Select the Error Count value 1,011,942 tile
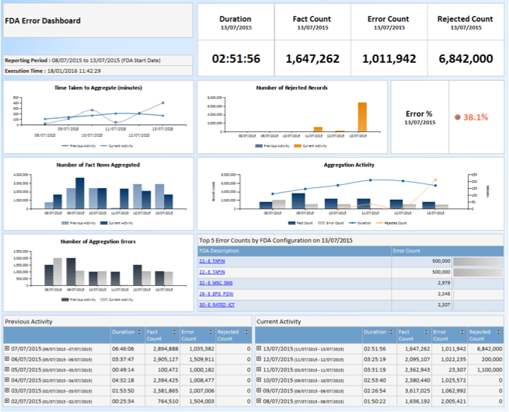Viewport: 509px width, 412px height. point(389,58)
